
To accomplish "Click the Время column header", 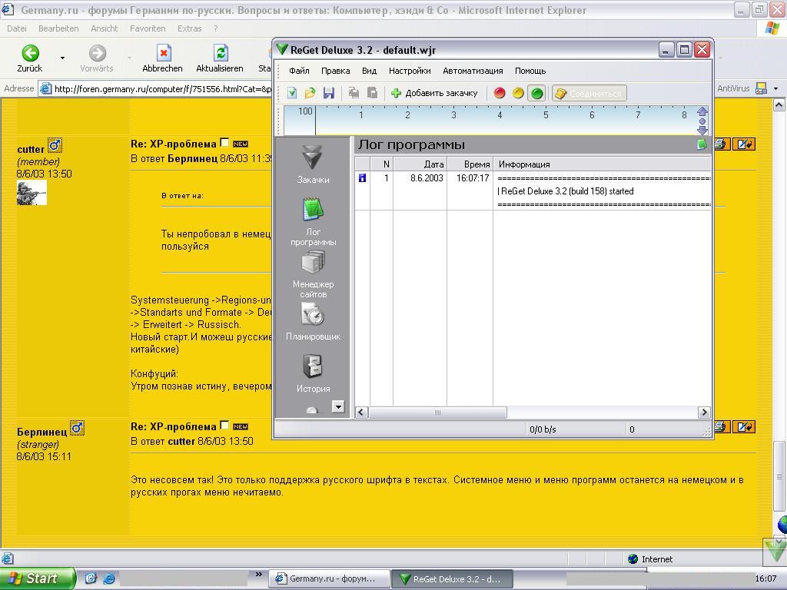I will coord(470,164).
